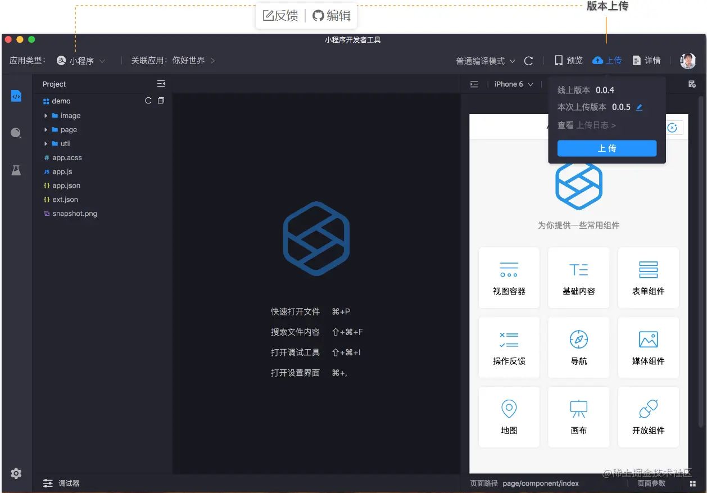Viewport: 707px width, 493px height.
Task: Click the 快速打开文件 shortcut hint
Action: 311,311
